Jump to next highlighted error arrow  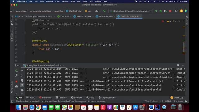(x=183, y=21)
